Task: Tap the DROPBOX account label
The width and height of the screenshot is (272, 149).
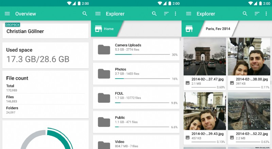Action: pyautogui.click(x=13, y=25)
